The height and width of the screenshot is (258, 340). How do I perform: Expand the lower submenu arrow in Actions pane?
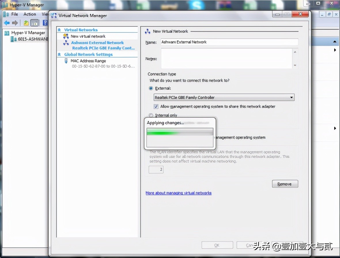(x=335, y=128)
